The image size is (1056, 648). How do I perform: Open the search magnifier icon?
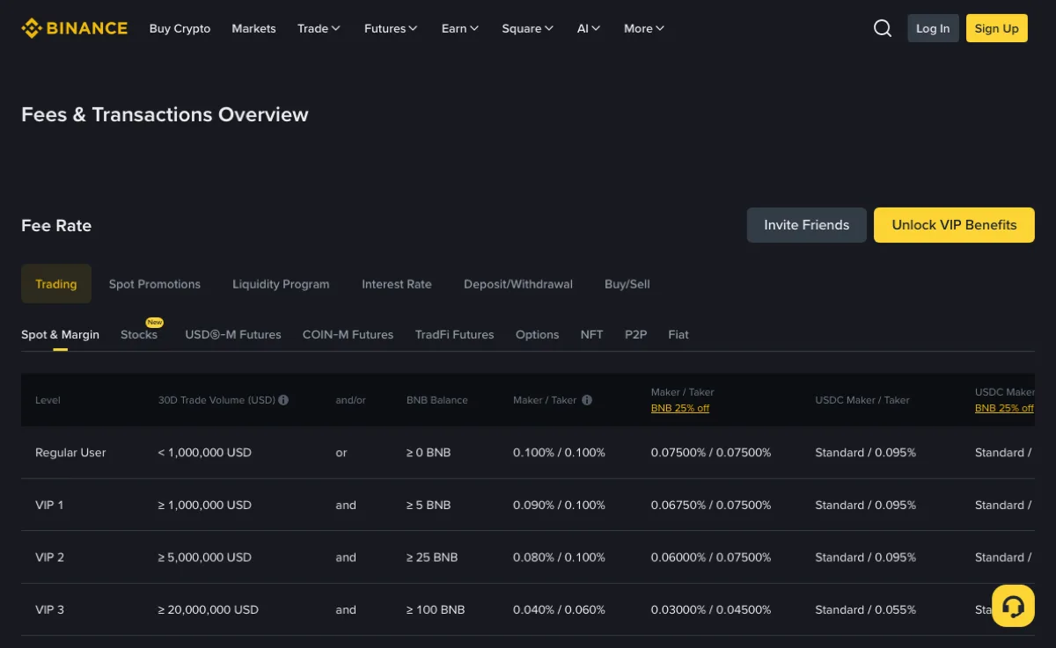[x=883, y=28]
